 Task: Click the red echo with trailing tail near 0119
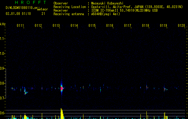point(165,89)
